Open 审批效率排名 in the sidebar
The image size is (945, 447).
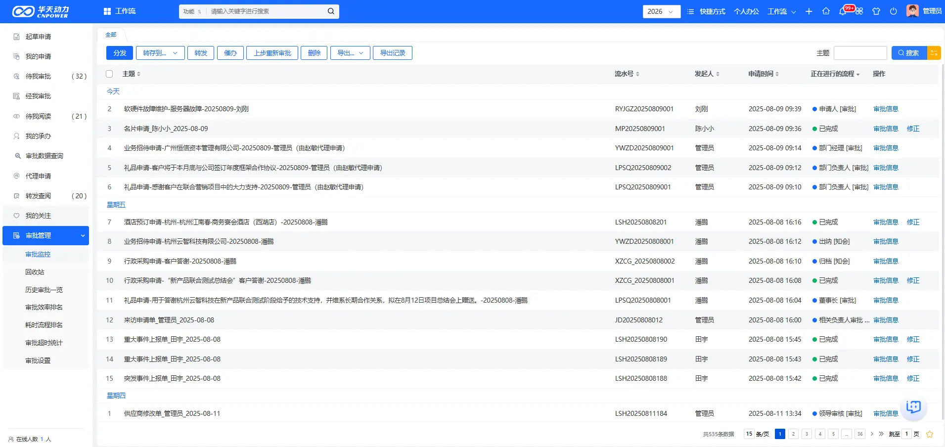44,307
